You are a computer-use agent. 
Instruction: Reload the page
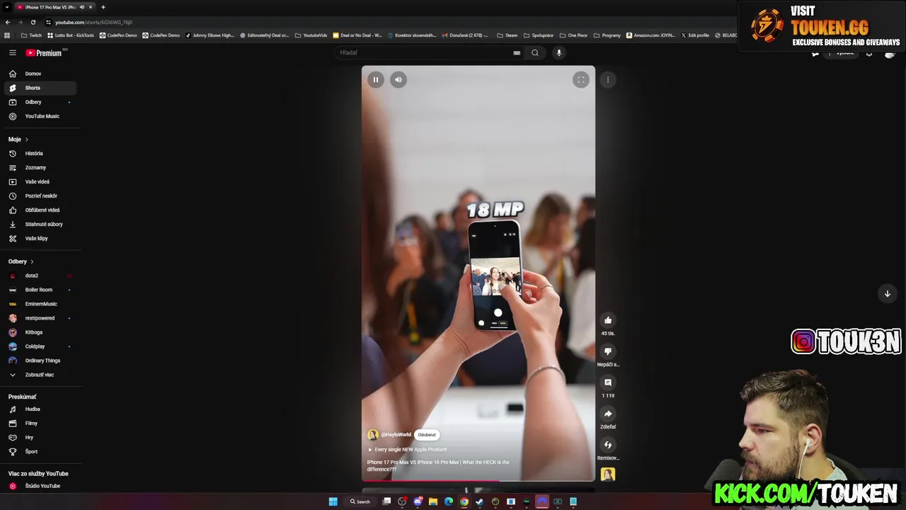(33, 22)
